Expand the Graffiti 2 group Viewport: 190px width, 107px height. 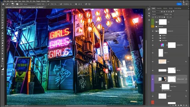tap(159, 36)
